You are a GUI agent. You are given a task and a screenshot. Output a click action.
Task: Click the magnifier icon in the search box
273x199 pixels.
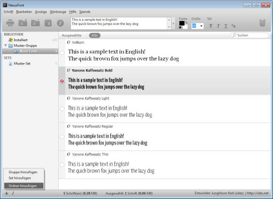[234, 35]
